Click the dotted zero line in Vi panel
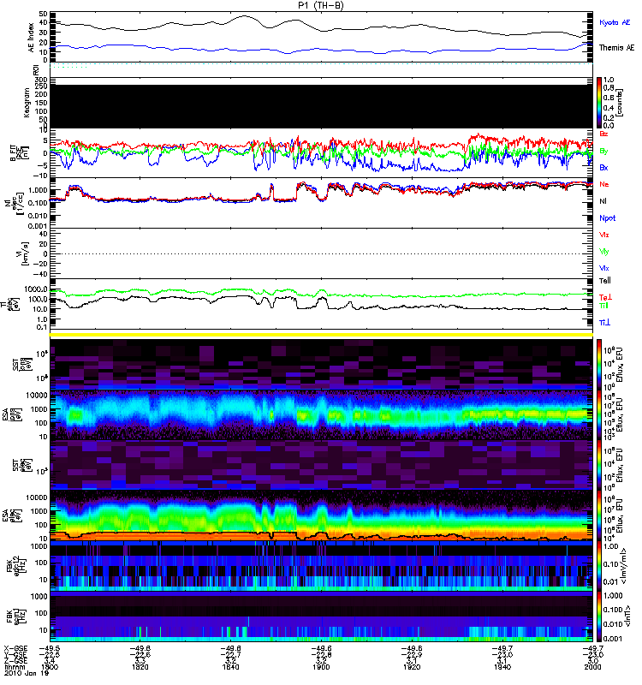 [x=321, y=253]
